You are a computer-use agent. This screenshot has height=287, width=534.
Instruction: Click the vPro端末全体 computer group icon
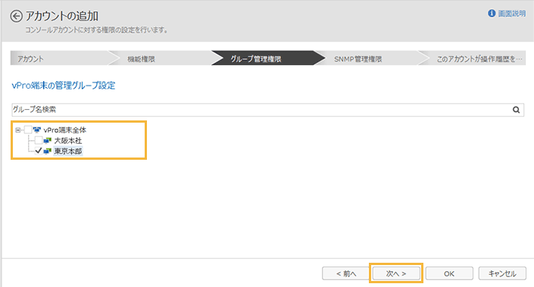(x=37, y=129)
